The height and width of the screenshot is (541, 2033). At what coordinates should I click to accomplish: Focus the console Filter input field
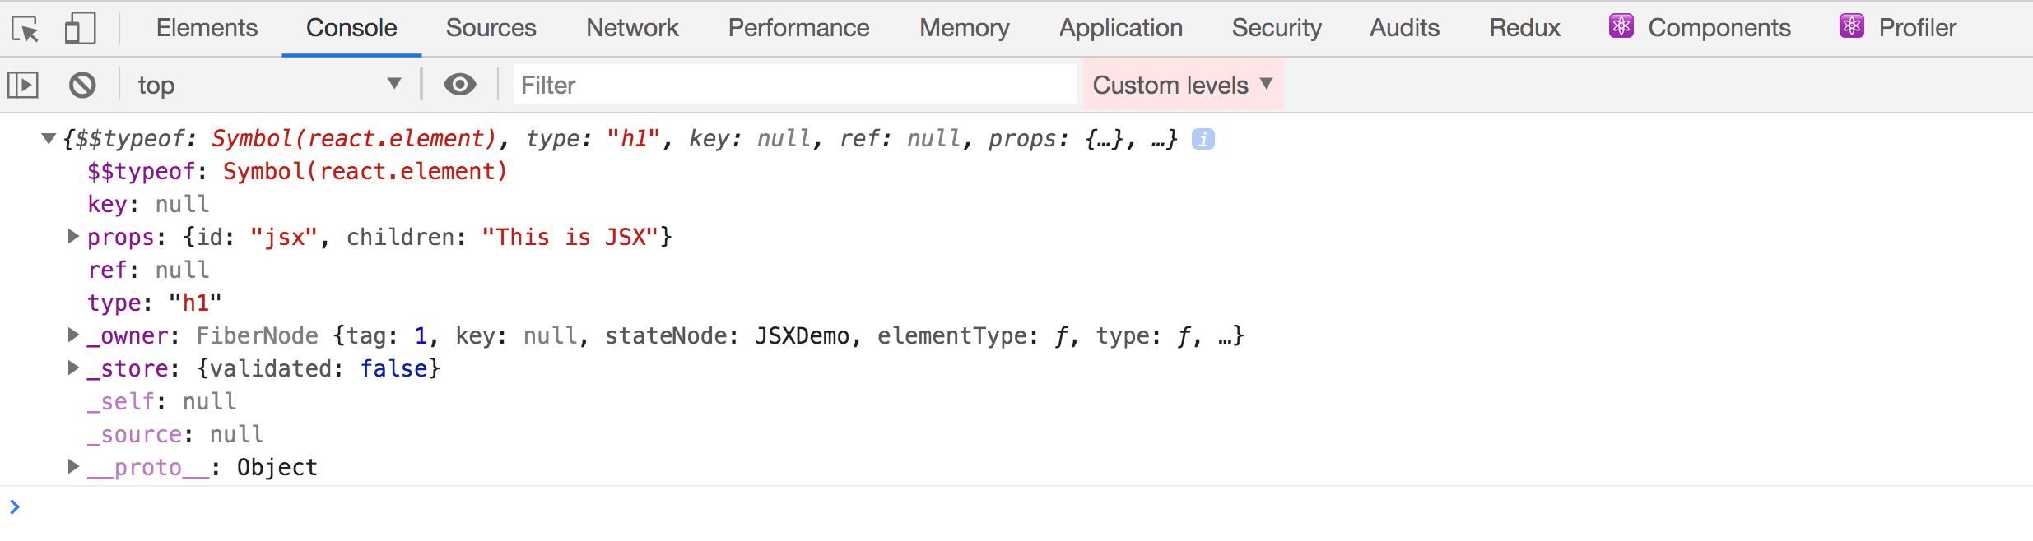(794, 85)
